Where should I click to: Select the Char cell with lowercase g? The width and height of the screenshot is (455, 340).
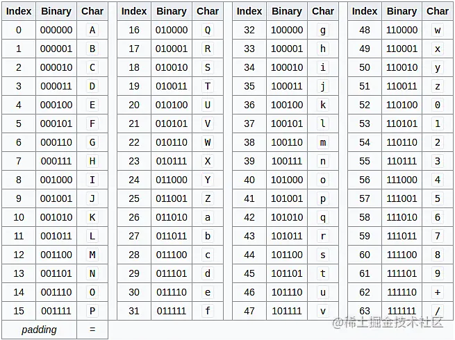pos(323,30)
